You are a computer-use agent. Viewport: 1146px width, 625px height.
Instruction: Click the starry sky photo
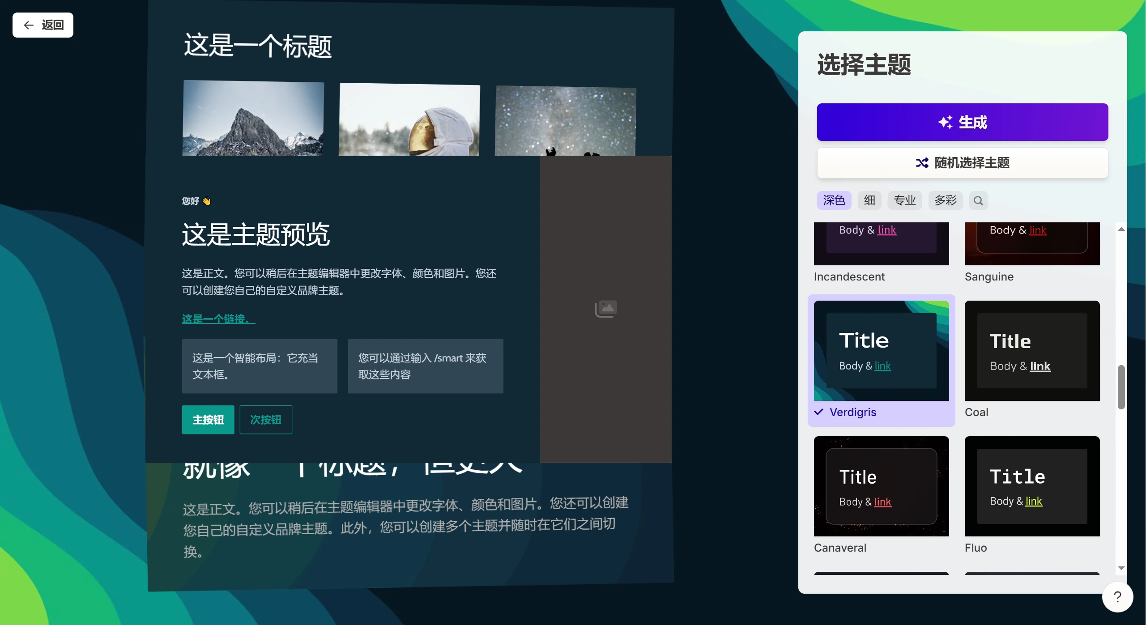coord(565,121)
